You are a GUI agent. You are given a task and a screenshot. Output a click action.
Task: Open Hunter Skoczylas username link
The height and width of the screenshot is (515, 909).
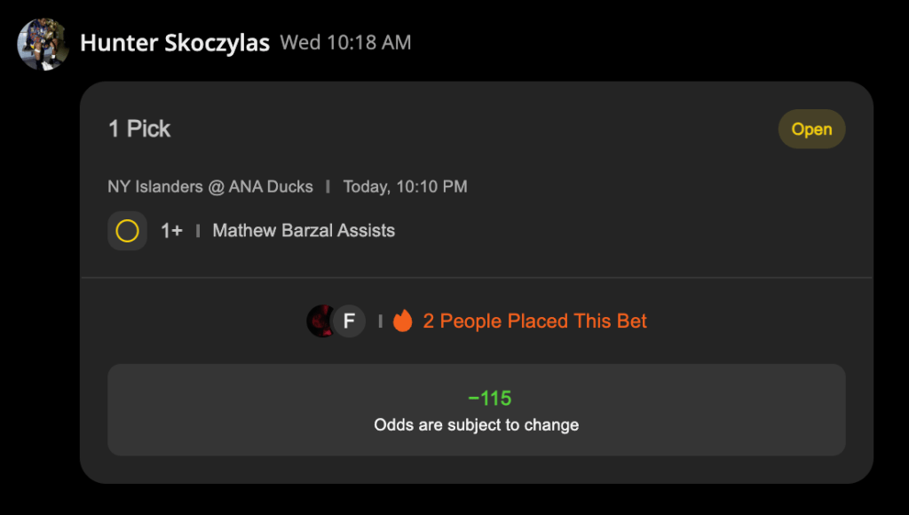pos(175,43)
